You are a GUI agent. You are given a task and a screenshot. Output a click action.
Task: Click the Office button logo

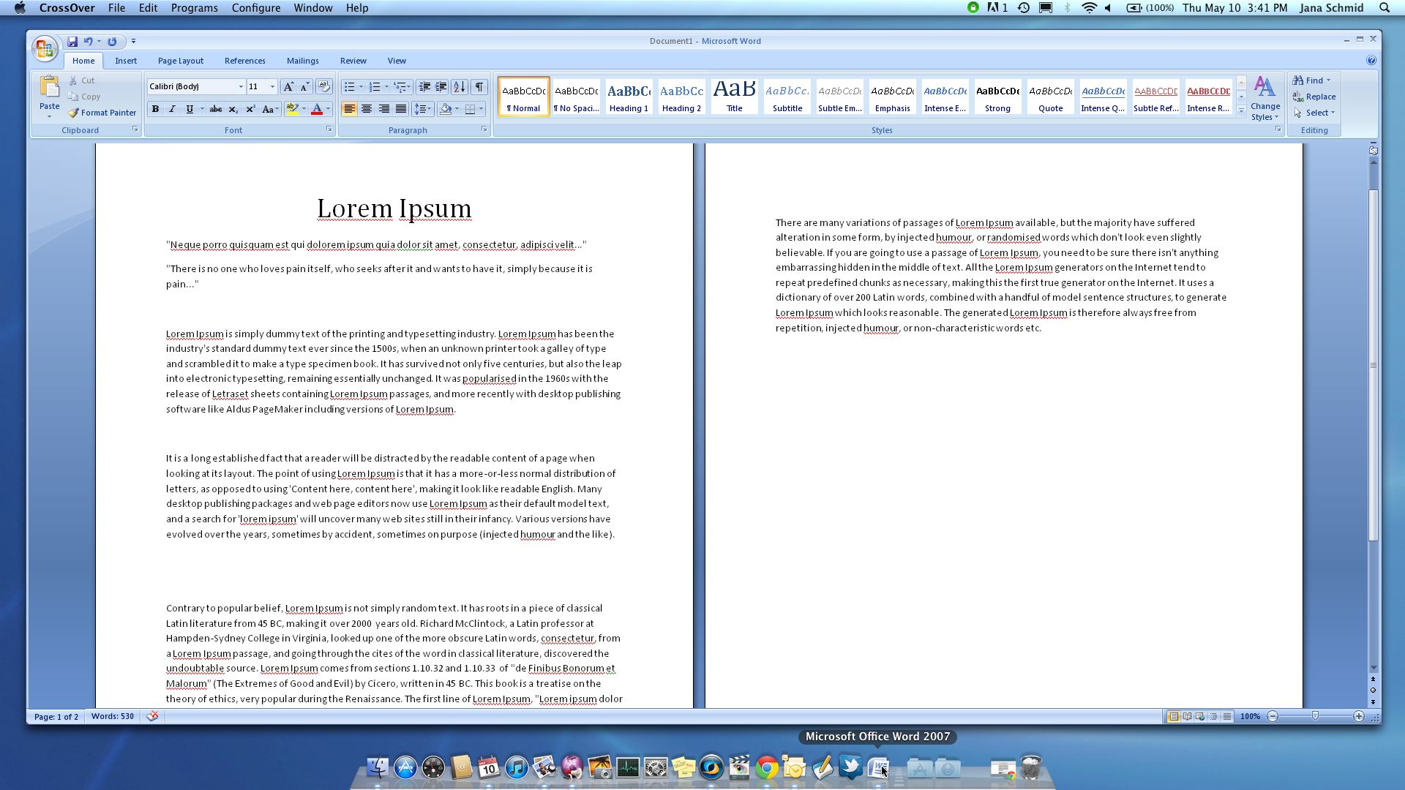coord(44,49)
